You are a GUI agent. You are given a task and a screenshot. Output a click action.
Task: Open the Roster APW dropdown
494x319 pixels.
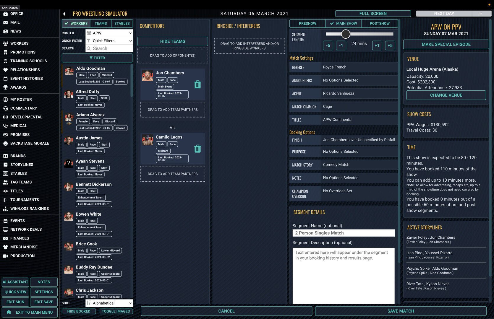coord(109,33)
